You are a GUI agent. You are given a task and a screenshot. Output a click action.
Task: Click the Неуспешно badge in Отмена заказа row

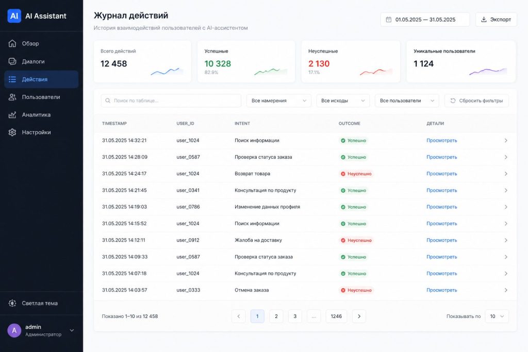click(x=356, y=290)
